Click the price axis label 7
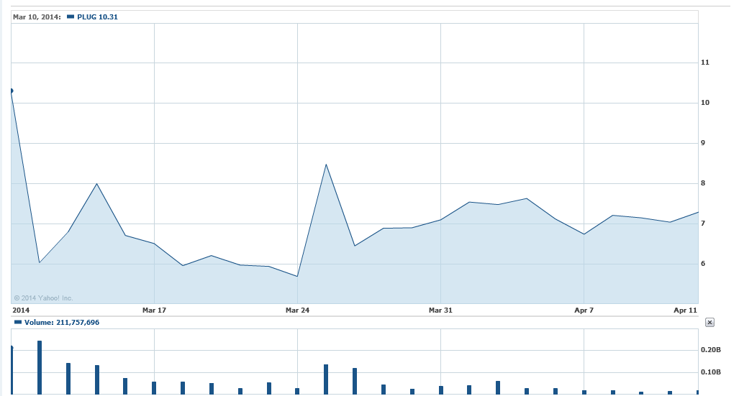 (x=703, y=224)
